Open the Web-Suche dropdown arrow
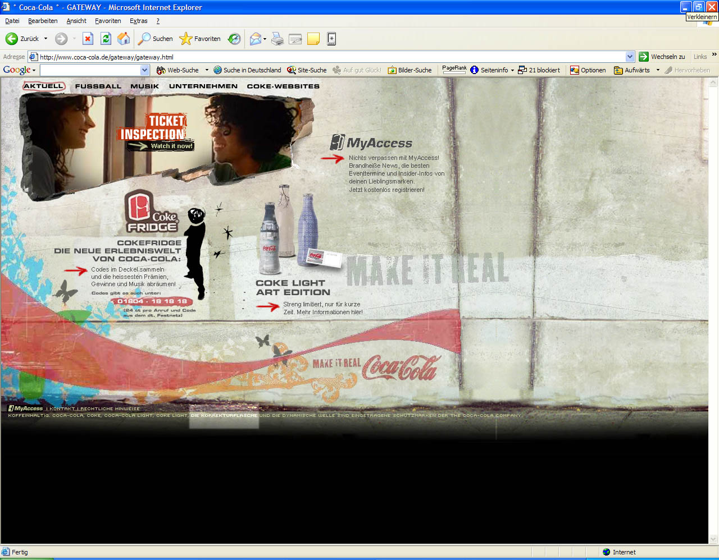 (207, 70)
